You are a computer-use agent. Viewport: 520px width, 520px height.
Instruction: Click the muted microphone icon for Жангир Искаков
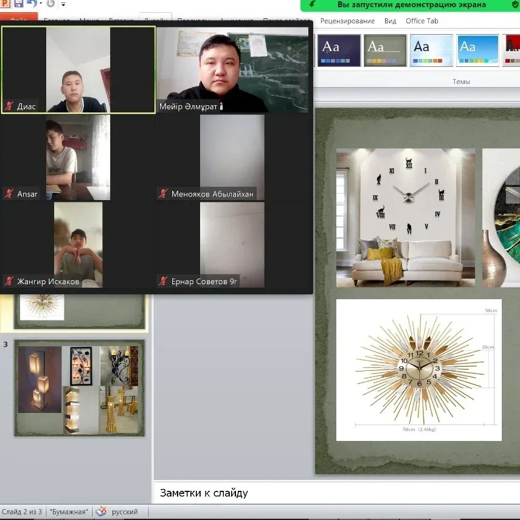point(9,281)
